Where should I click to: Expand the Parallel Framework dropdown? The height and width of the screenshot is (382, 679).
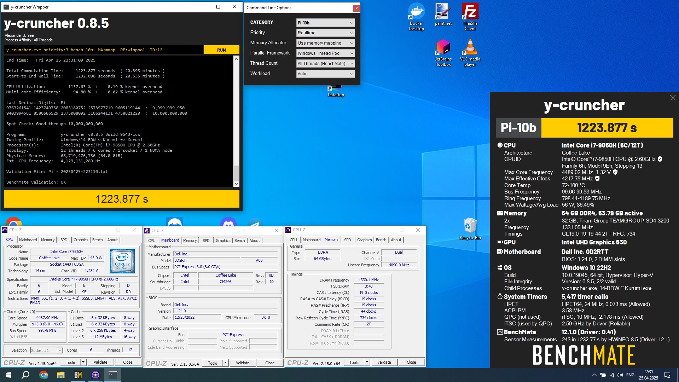pos(325,53)
